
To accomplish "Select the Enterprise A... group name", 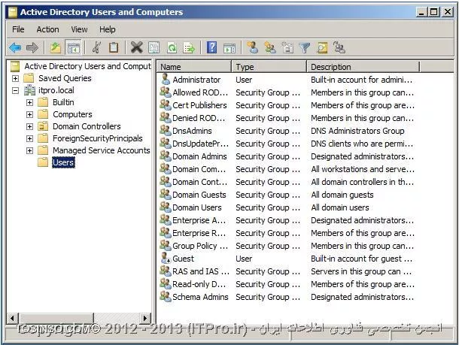I will point(199,220).
